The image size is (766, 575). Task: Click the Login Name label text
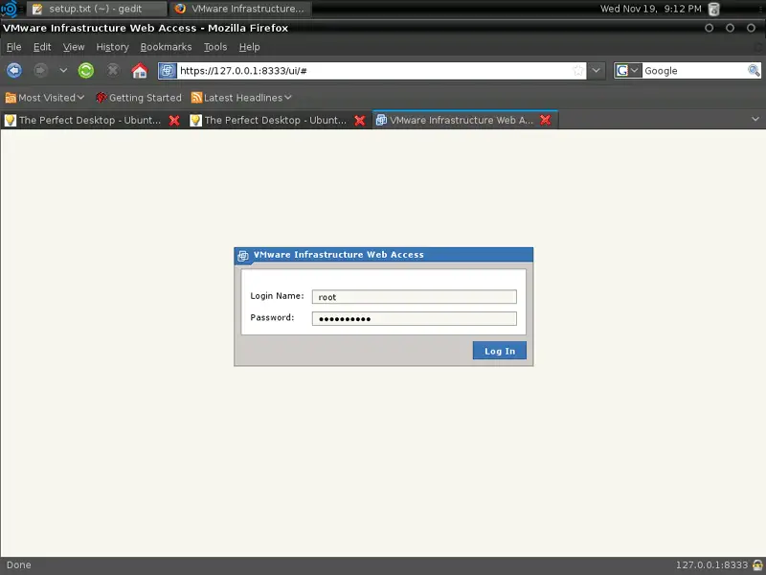pyautogui.click(x=277, y=296)
